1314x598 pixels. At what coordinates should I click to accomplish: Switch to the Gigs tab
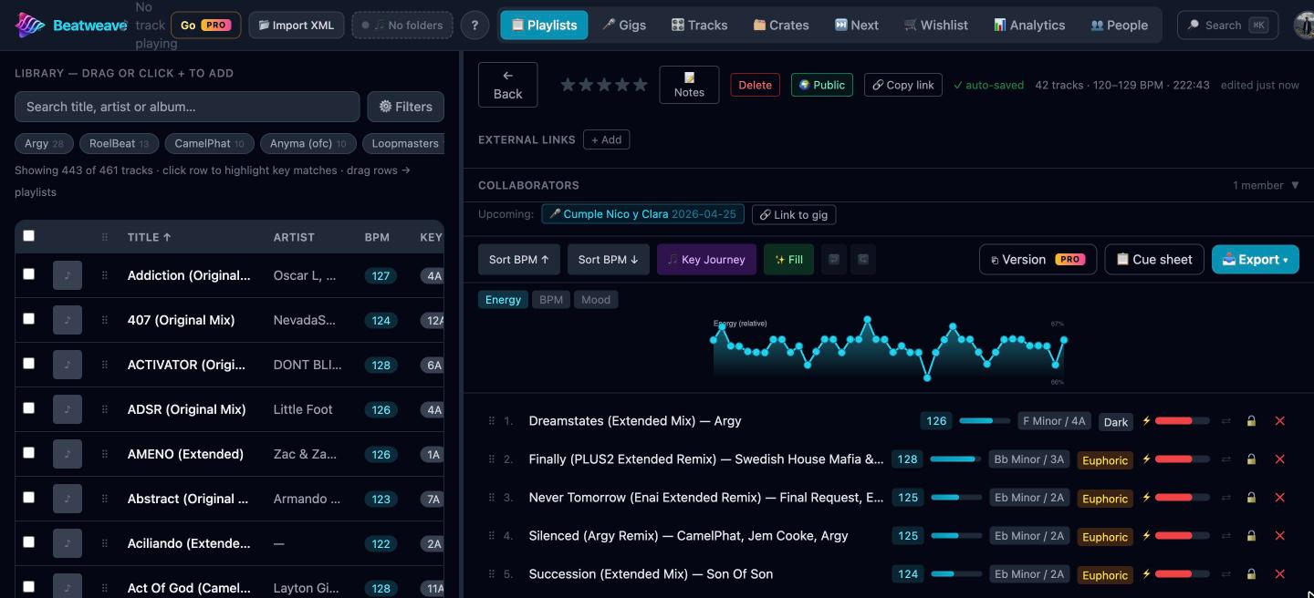624,26
